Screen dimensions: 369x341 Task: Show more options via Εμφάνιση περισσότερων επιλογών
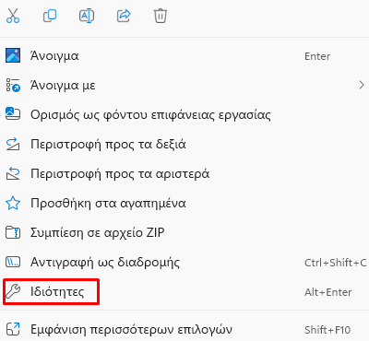pos(184,330)
